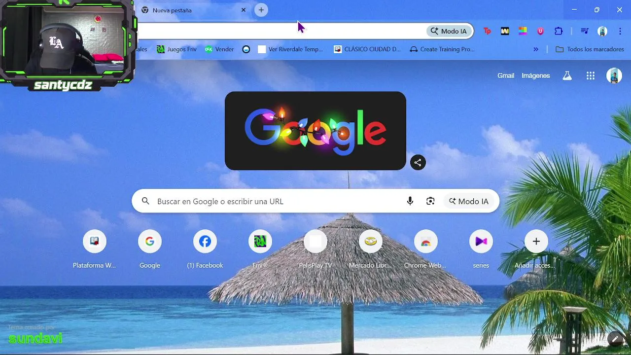Screen dimensions: 631x355
Task: Add a shortcut with Añadir acces...
Action: point(536,249)
